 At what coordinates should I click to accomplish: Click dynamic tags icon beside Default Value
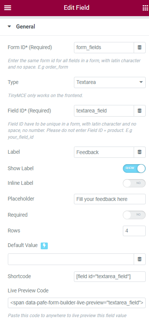point(140,259)
